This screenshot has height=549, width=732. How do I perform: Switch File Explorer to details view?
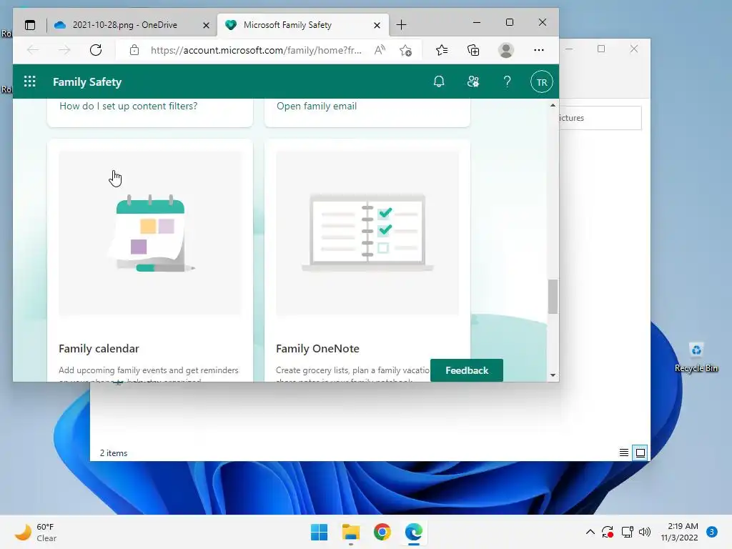[x=623, y=452]
